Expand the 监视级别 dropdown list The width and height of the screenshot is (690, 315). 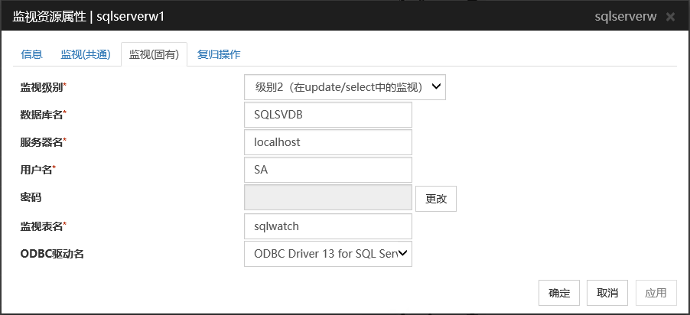tap(344, 87)
